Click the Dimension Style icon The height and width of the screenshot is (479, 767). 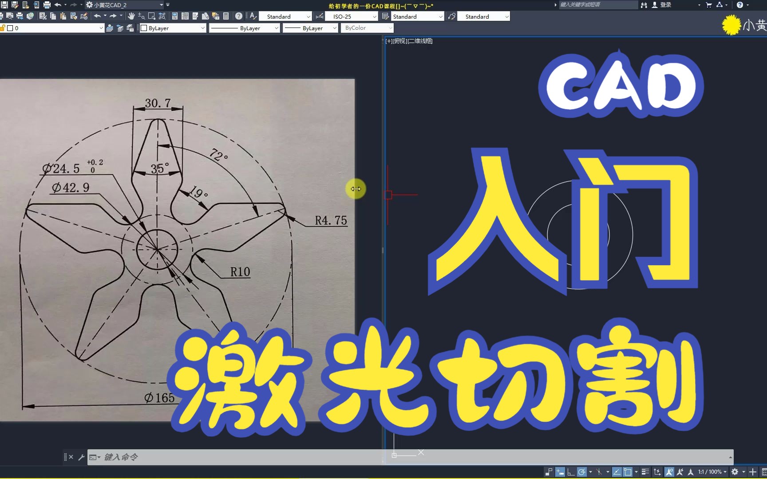pyautogui.click(x=320, y=16)
